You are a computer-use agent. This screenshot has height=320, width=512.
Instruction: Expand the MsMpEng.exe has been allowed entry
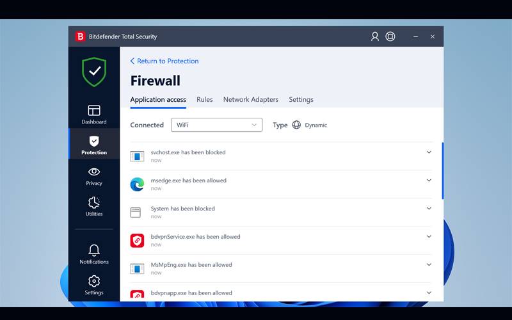pos(429,265)
